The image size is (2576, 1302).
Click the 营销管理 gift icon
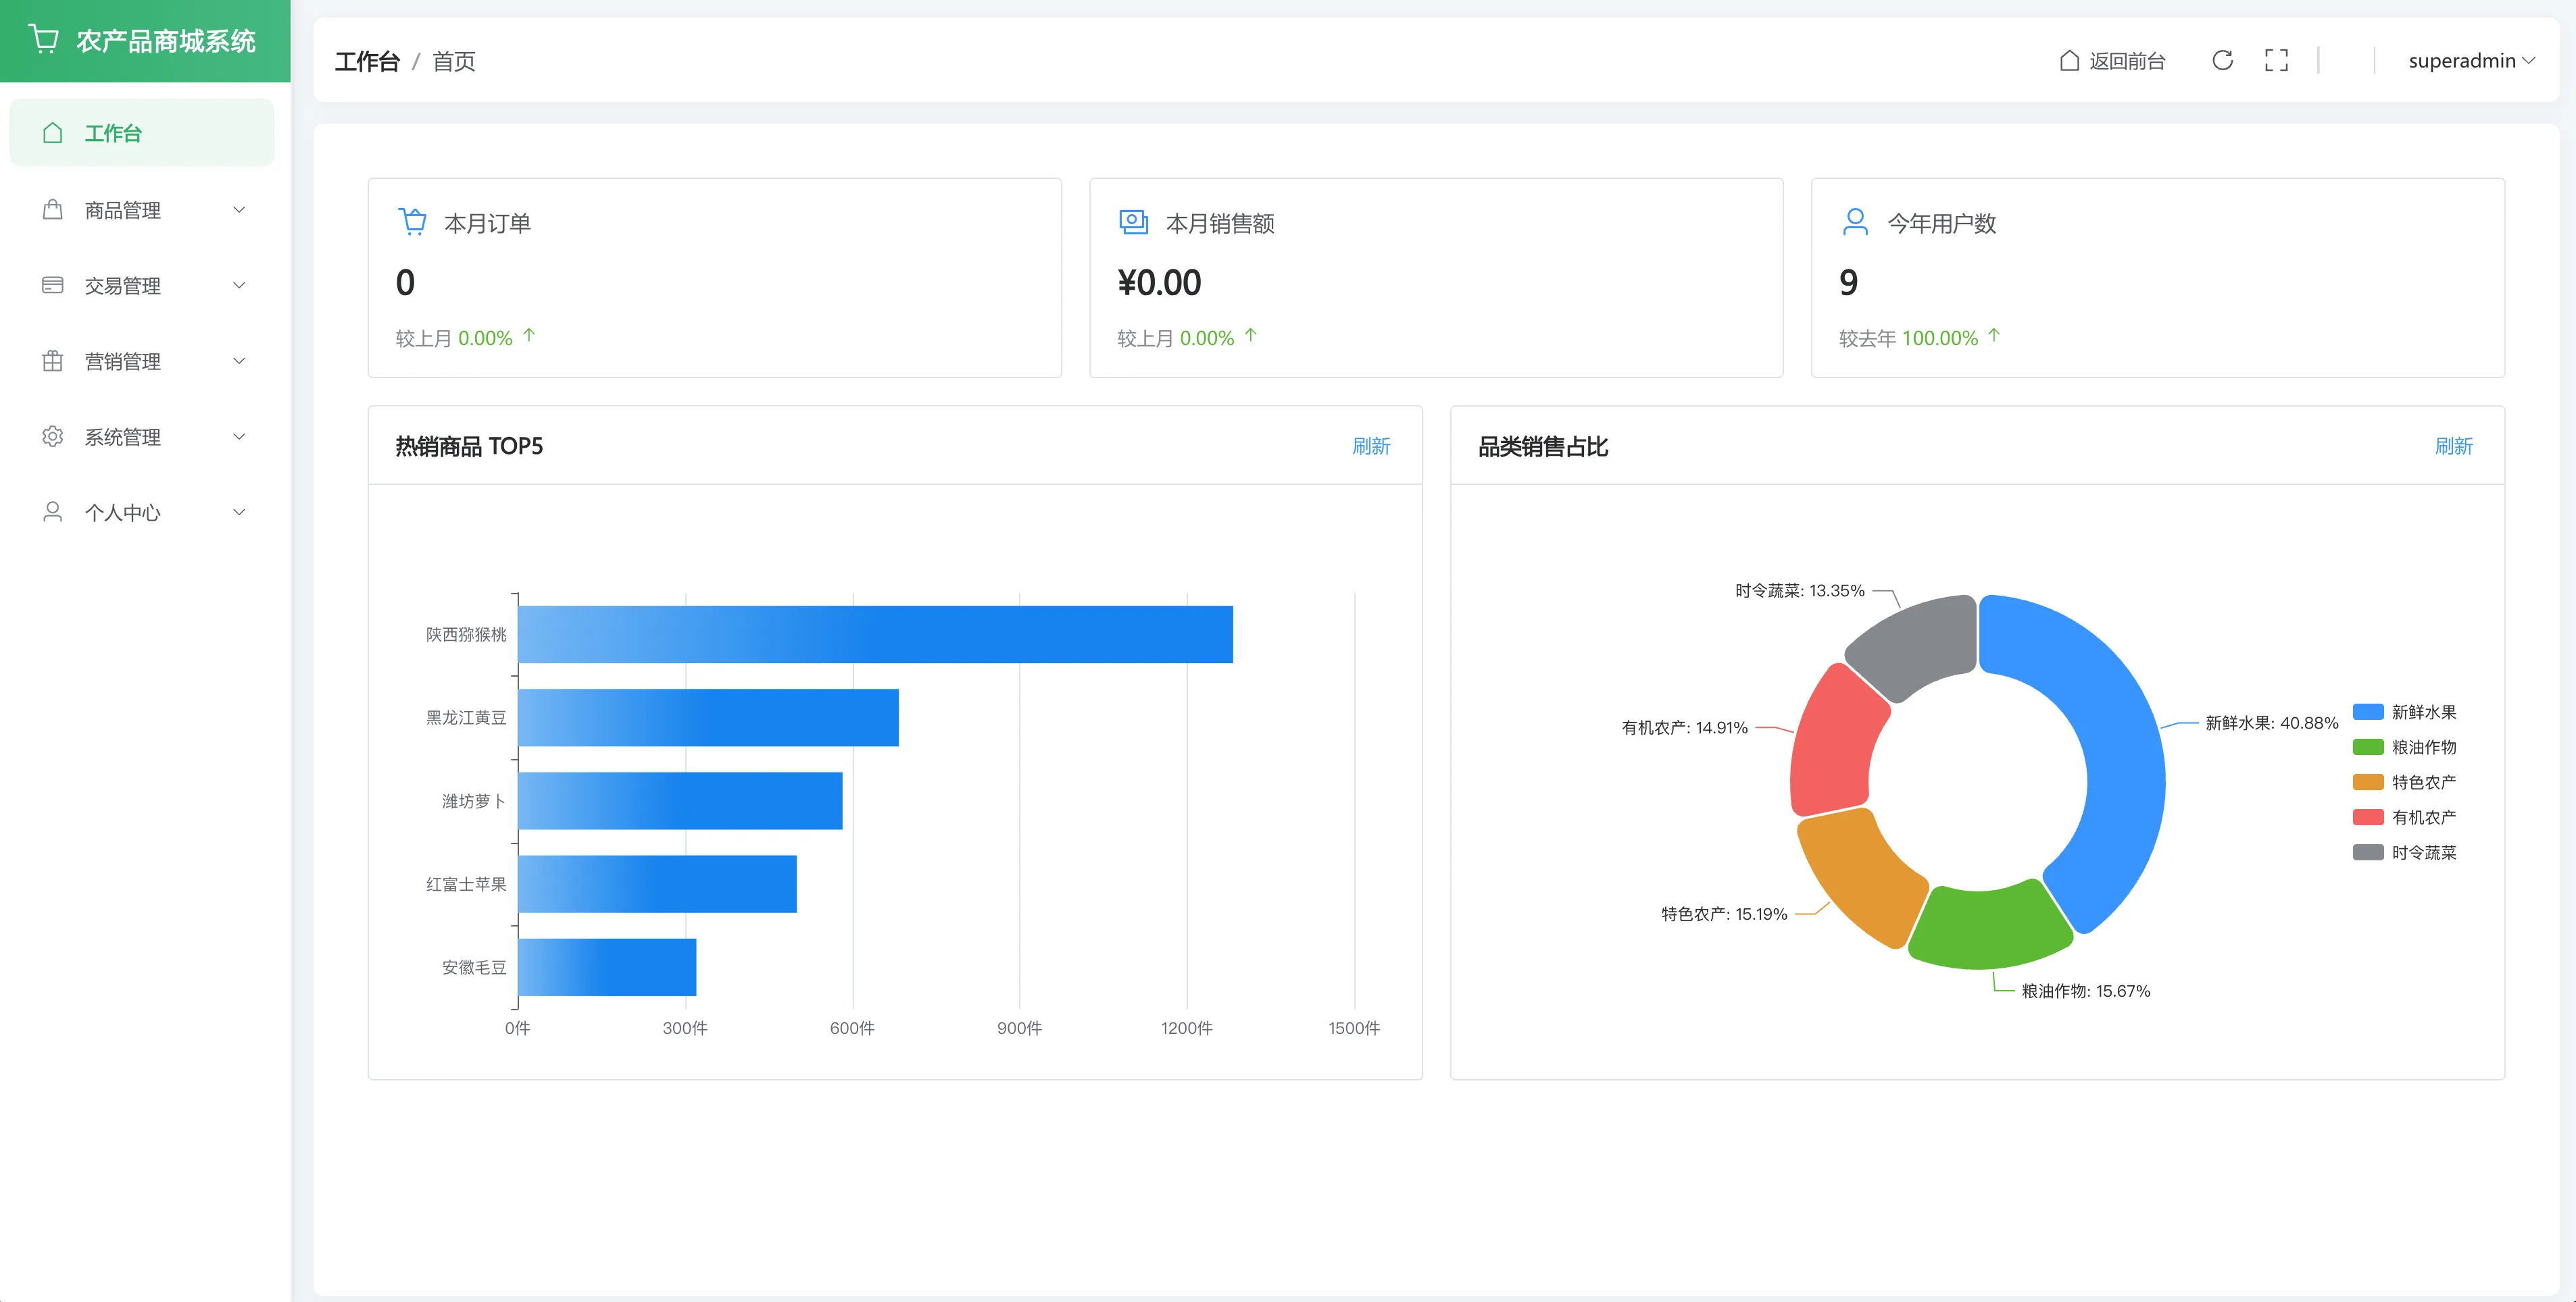click(x=53, y=361)
